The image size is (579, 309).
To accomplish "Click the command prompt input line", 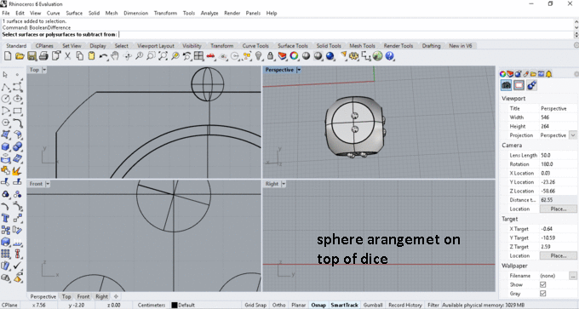I will click(x=288, y=34).
